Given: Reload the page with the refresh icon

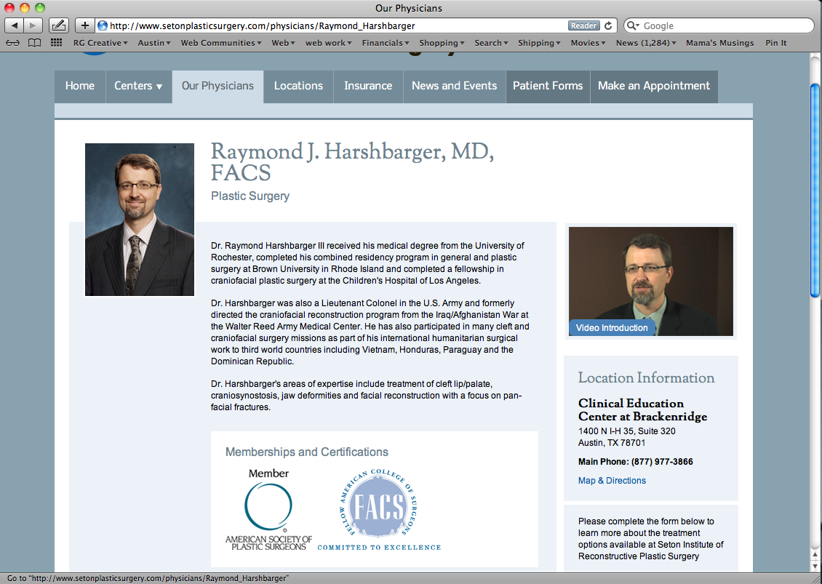Looking at the screenshot, I should (x=608, y=25).
